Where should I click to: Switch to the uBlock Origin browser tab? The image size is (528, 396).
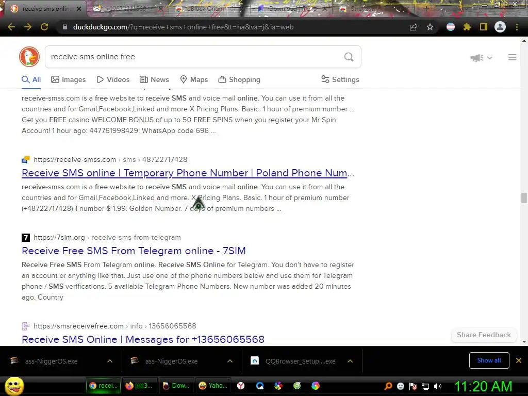[205, 9]
